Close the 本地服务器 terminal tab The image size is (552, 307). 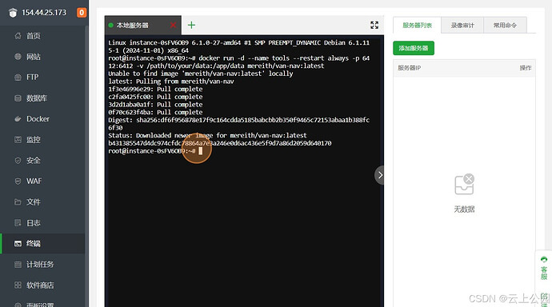click(173, 25)
